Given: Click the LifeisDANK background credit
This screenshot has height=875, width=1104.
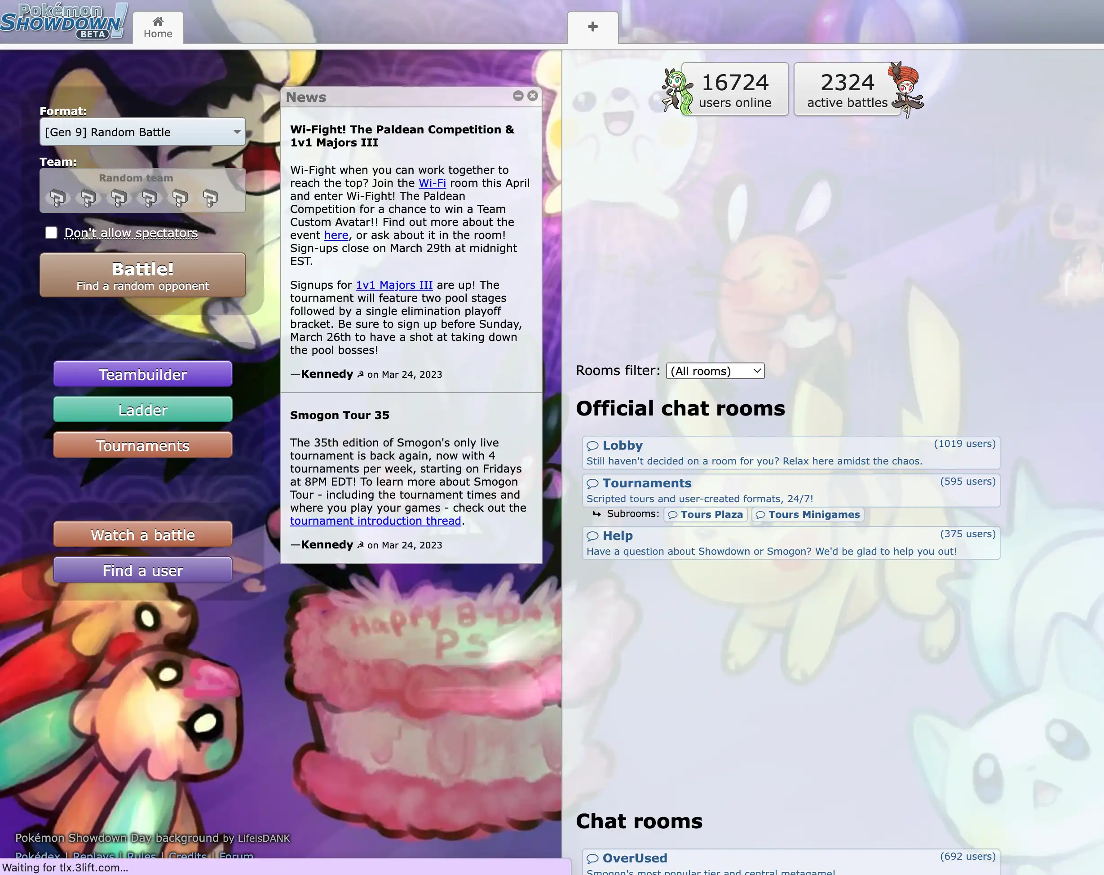Looking at the screenshot, I should click(264, 839).
